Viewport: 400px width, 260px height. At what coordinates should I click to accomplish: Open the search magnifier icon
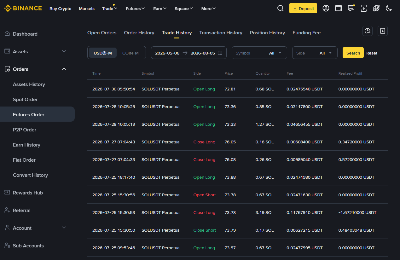281,9
